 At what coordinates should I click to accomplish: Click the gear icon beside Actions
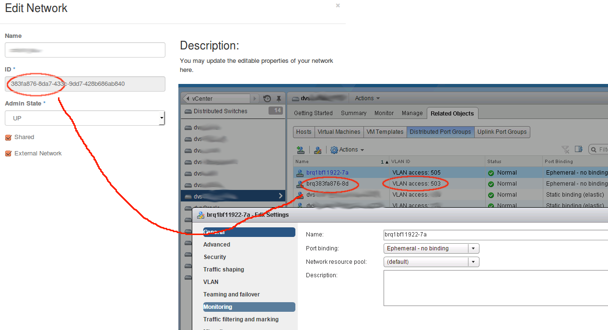coord(334,150)
